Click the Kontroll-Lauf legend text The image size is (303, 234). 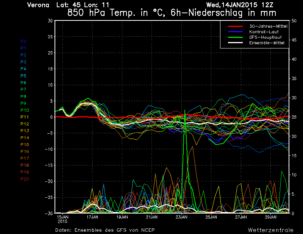point(264,32)
